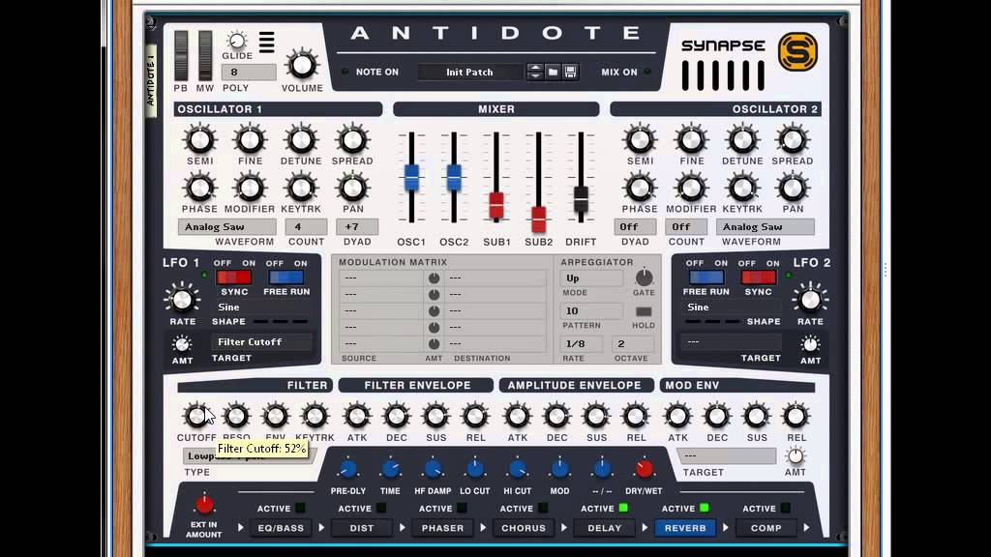This screenshot has width=991, height=557.
Task: Toggle the LFO 1 Sync switch
Action: pos(234,278)
